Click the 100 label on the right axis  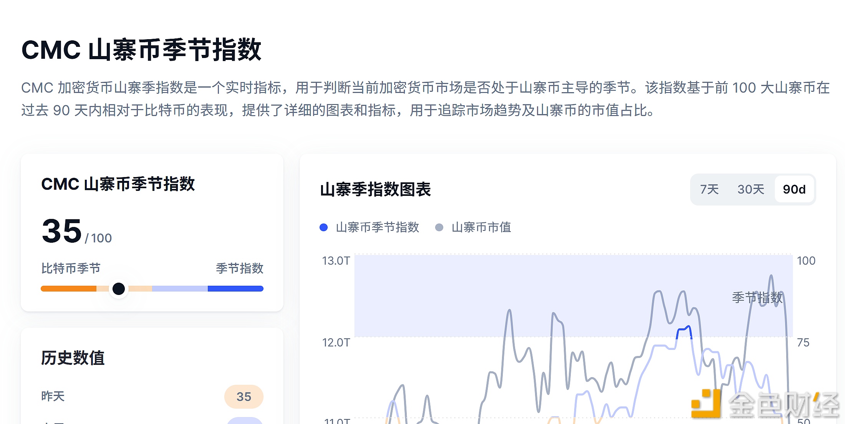pos(806,260)
